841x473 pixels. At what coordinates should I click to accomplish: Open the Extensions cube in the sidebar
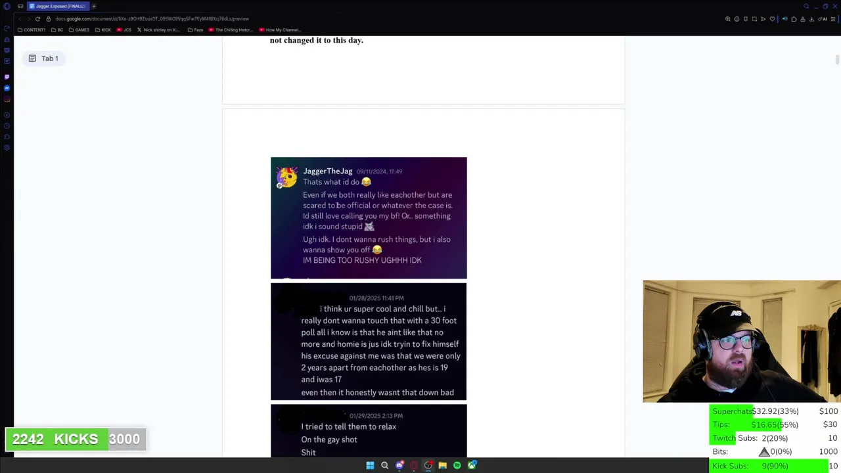(7, 137)
